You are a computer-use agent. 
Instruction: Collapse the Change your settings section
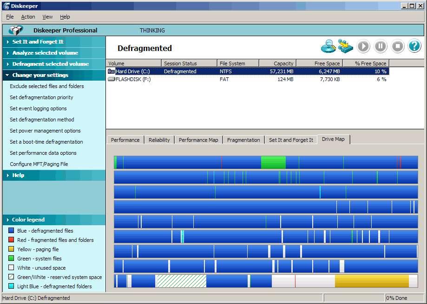[40, 75]
